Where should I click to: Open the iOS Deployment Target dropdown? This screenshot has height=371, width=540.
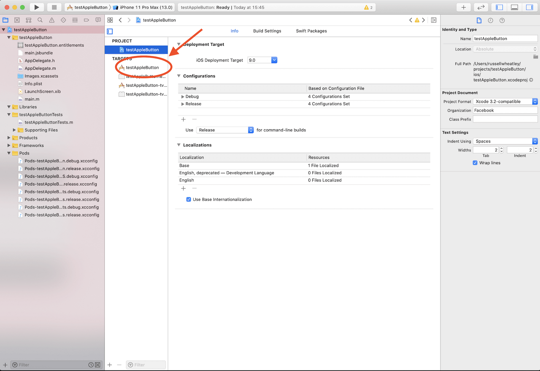tap(274, 60)
